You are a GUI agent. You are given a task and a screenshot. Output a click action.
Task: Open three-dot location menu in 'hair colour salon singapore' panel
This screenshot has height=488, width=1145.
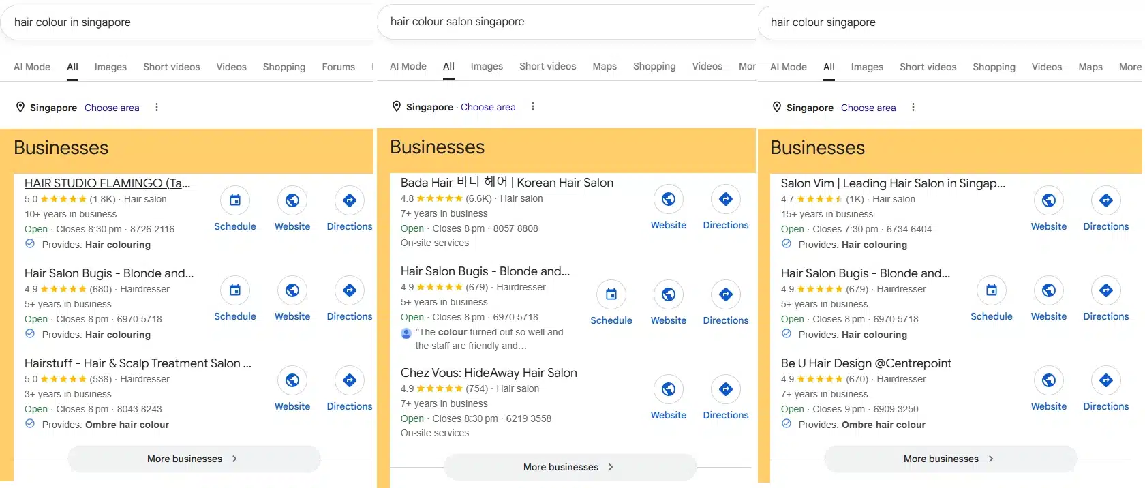point(533,106)
